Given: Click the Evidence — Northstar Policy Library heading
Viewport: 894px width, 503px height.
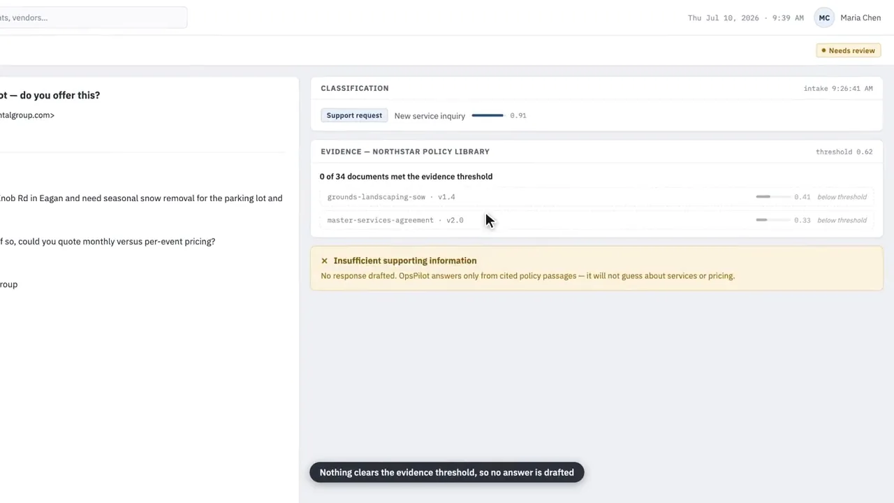Looking at the screenshot, I should 405,152.
